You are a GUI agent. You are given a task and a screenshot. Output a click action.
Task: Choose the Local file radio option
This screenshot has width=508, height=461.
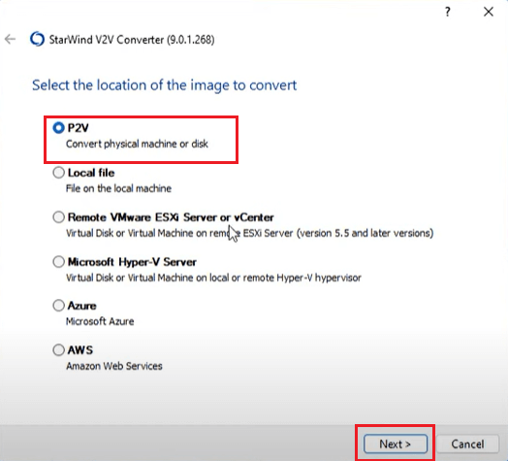tap(58, 173)
